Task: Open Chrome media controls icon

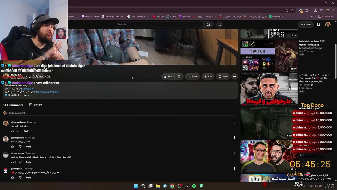Action: click(x=321, y=11)
